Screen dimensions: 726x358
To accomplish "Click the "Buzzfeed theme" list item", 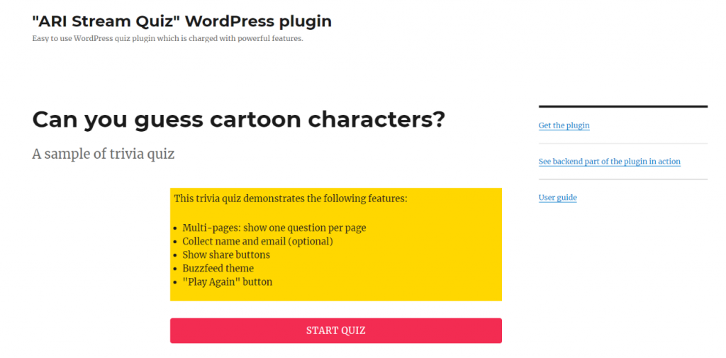I will click(x=218, y=268).
